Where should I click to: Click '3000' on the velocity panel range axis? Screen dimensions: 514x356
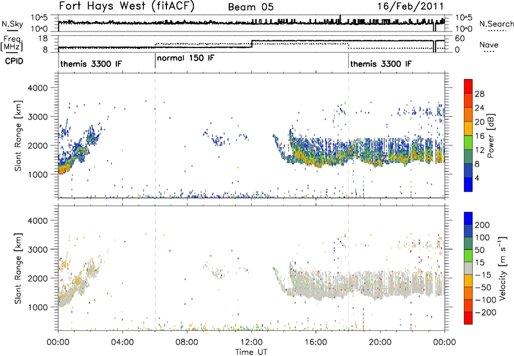(37, 249)
